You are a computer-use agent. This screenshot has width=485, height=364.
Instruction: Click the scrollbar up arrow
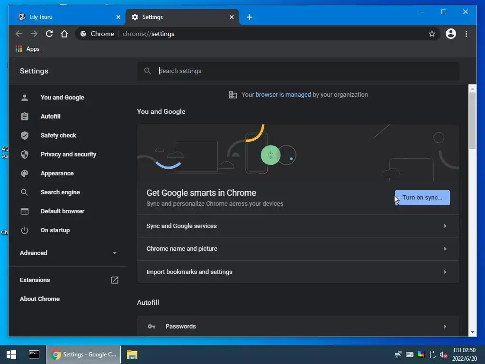tap(472, 89)
